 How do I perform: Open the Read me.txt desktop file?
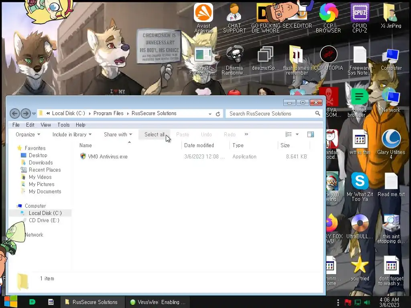(391, 184)
